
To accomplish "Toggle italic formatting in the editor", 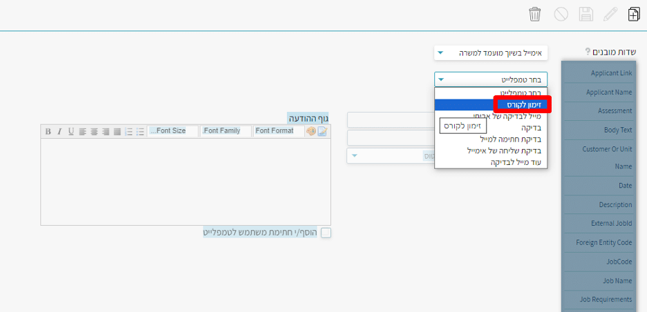I will [59, 131].
